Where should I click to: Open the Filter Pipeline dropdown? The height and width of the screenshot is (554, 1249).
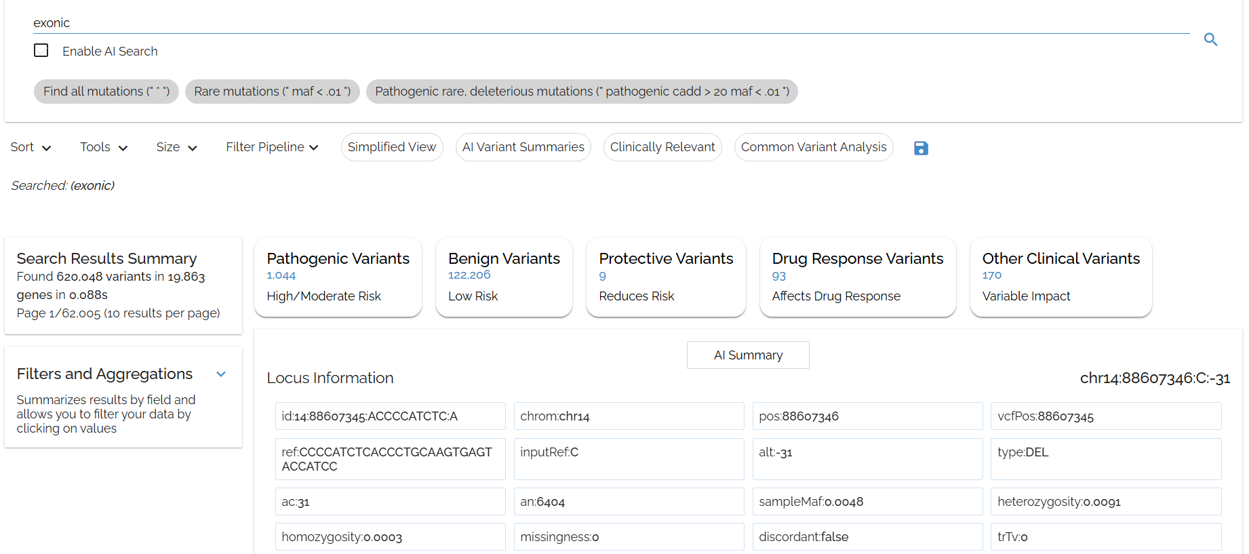point(272,147)
